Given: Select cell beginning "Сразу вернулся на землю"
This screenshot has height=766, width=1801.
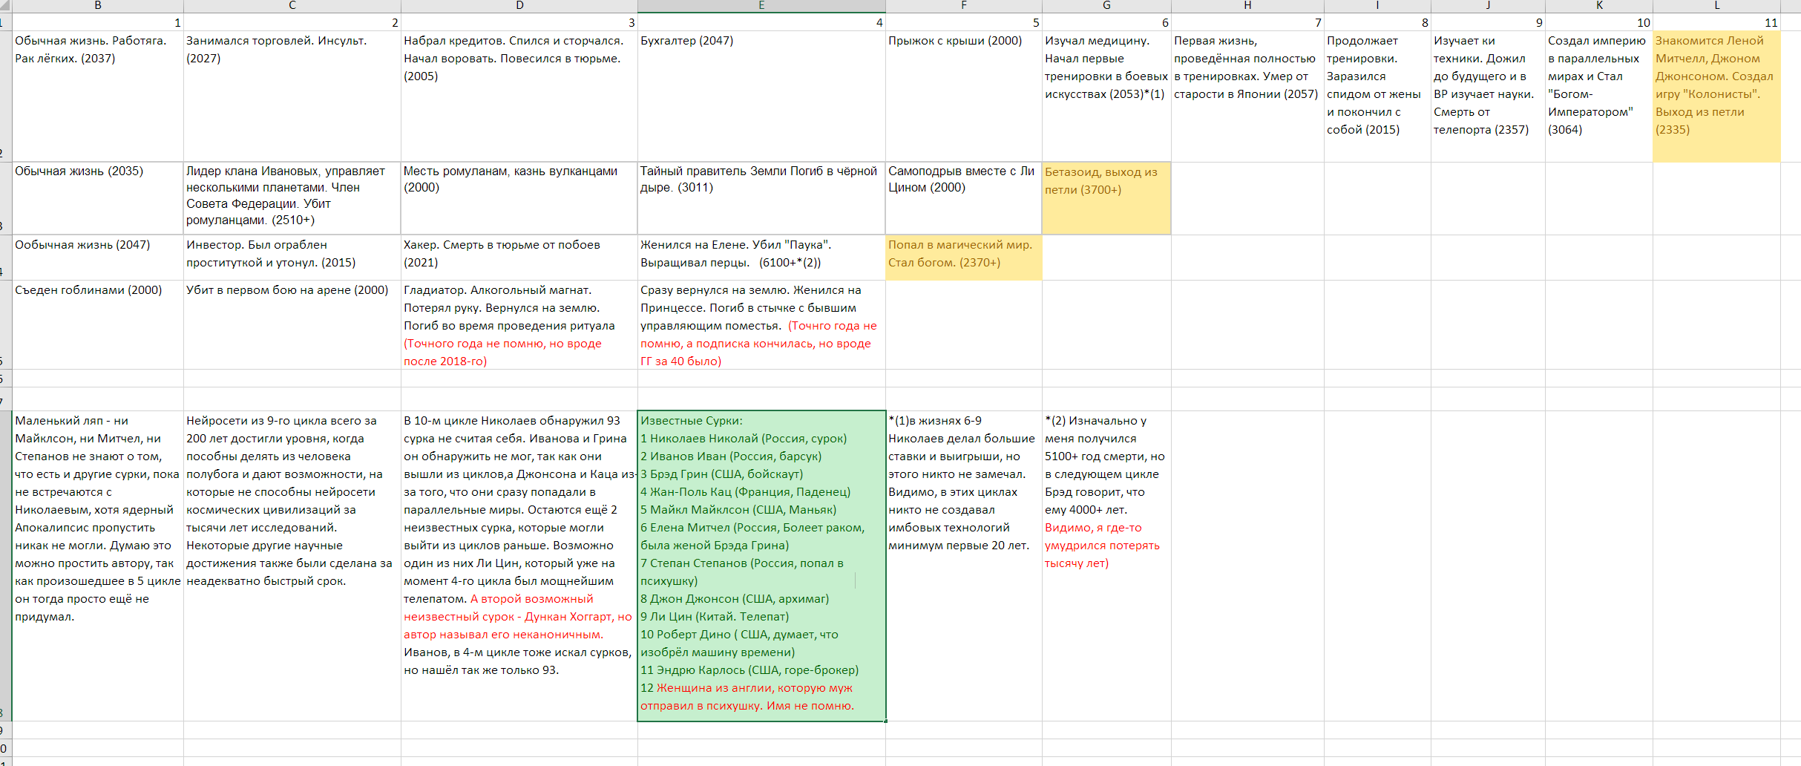Looking at the screenshot, I should [x=761, y=324].
